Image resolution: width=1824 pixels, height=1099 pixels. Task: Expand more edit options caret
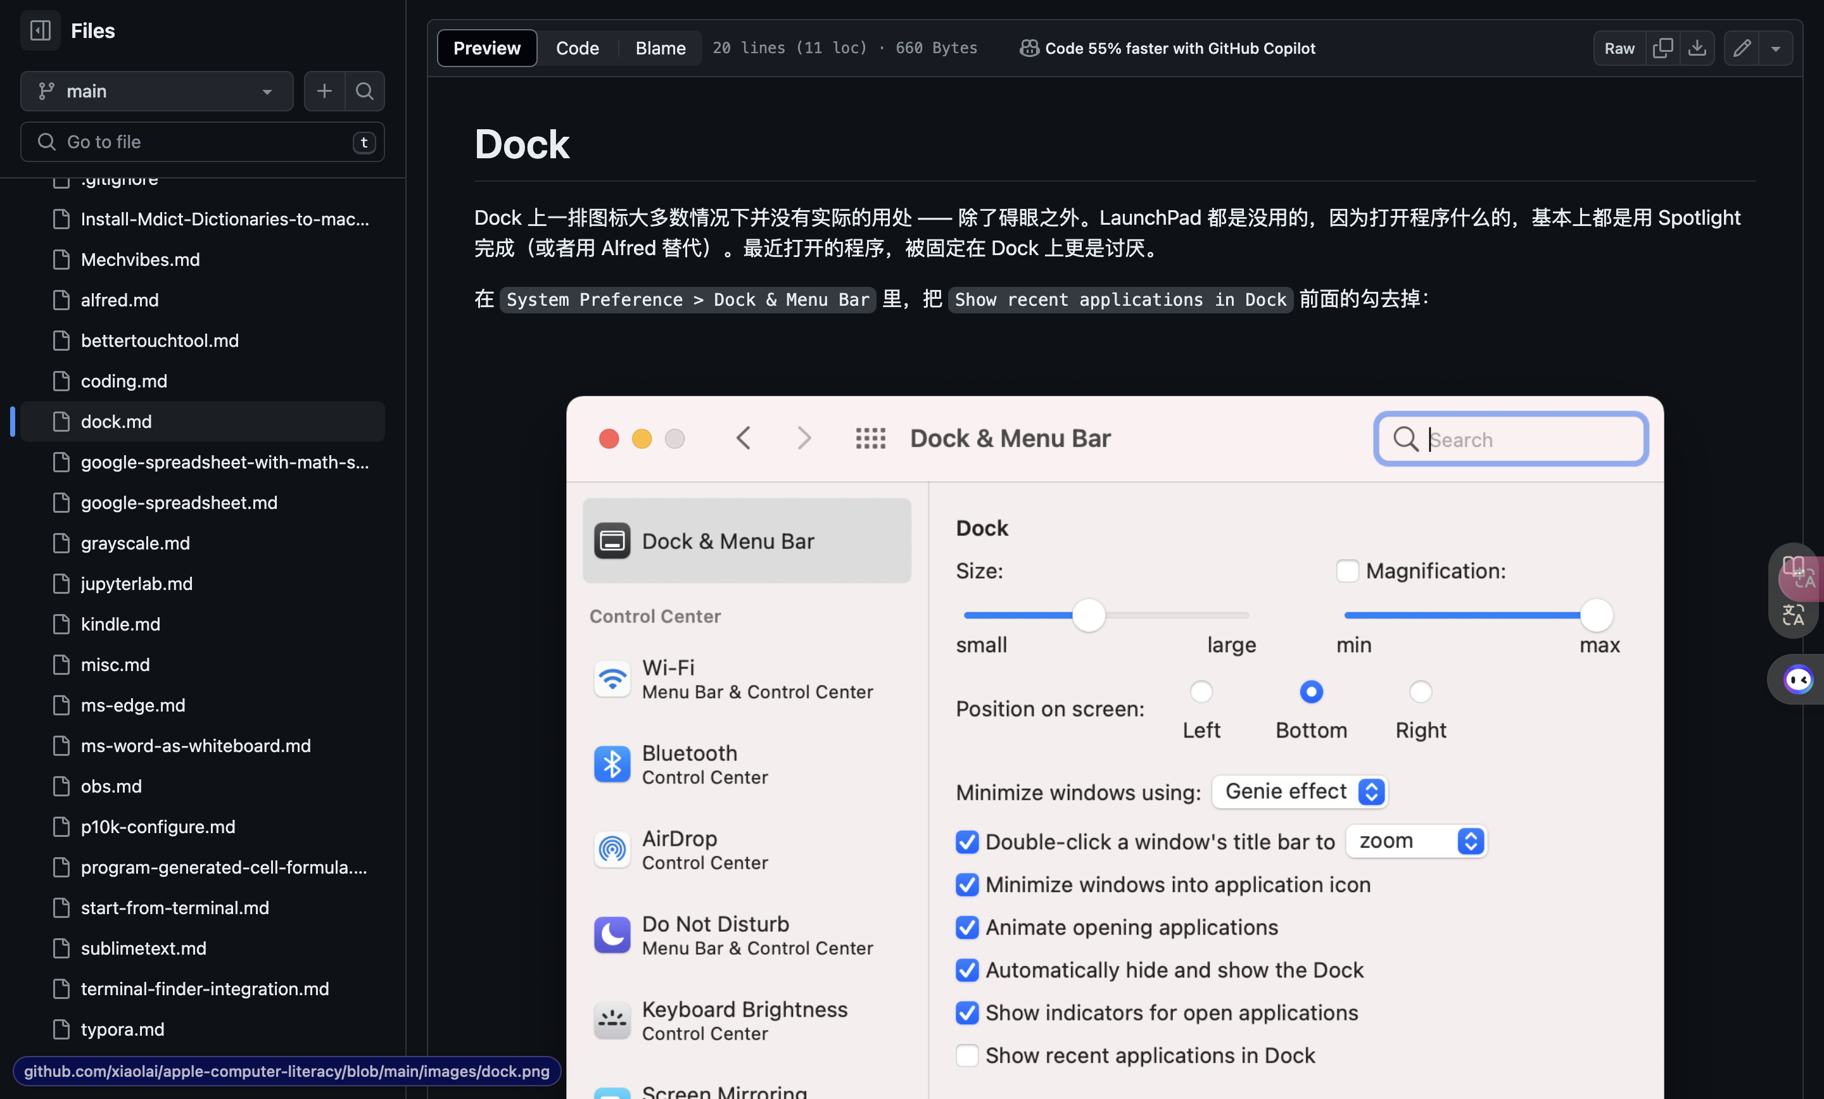click(x=1775, y=48)
